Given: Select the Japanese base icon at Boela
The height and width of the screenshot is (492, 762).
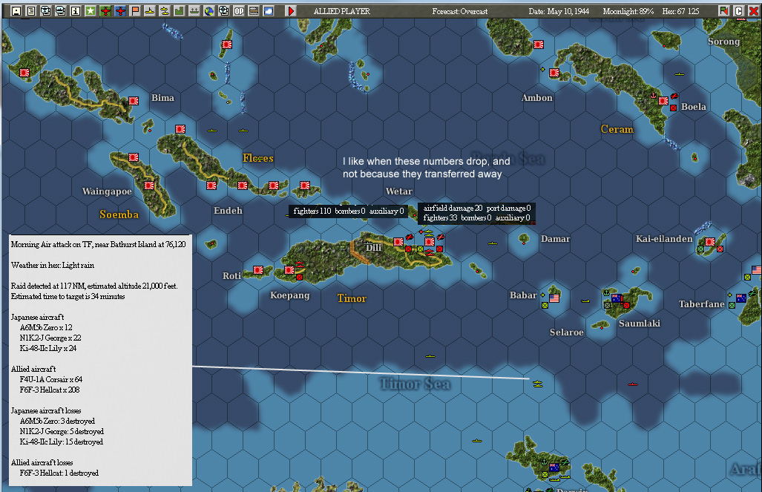Looking at the screenshot, I should click(663, 101).
